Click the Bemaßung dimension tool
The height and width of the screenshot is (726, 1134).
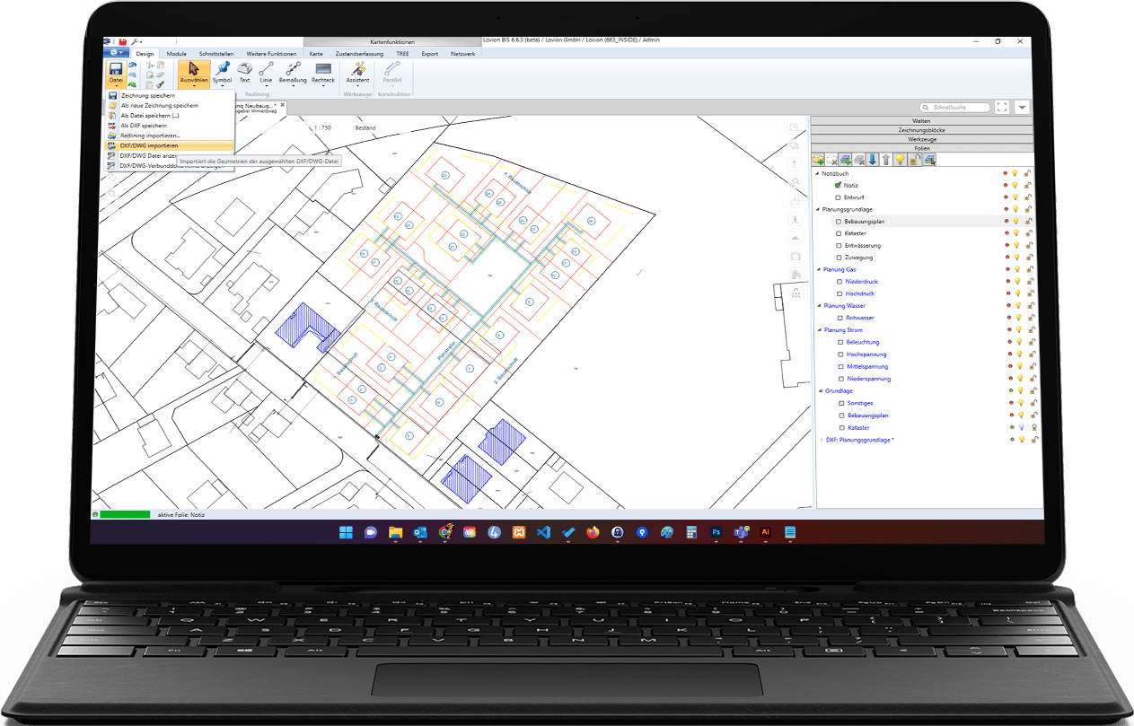tap(293, 72)
